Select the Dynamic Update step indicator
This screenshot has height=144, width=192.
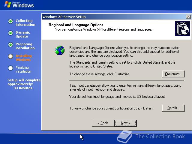pos(10,33)
